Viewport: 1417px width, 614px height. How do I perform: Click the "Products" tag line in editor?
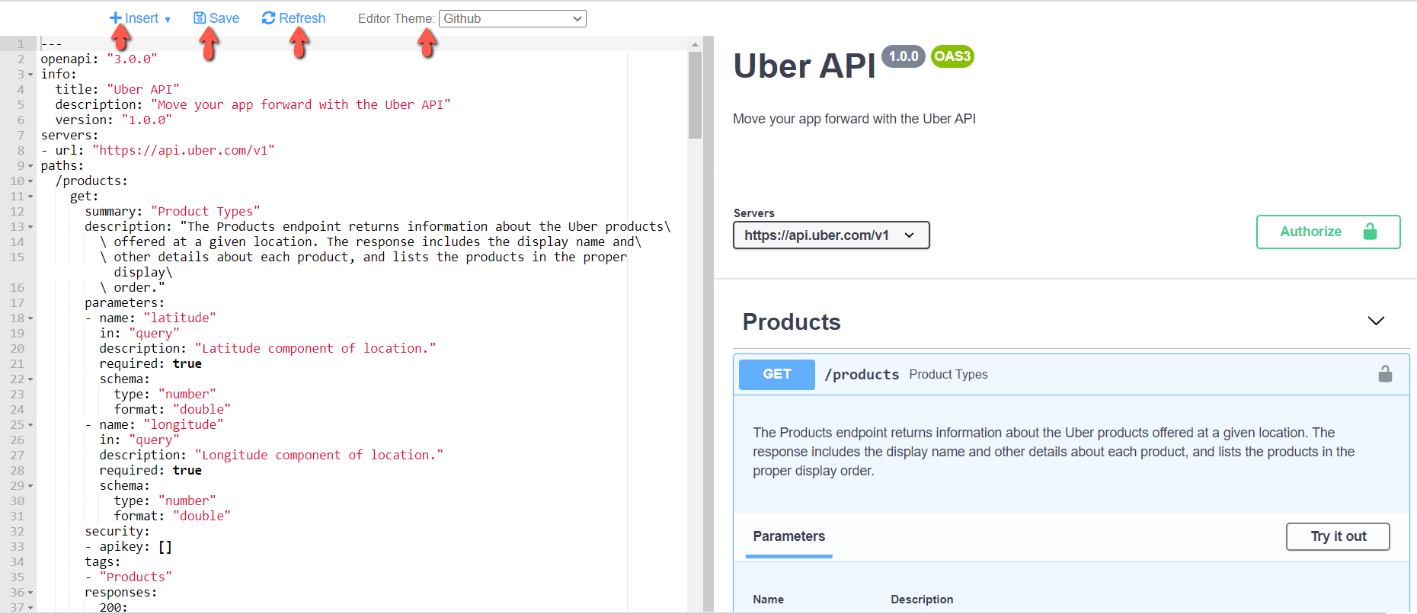pos(128,577)
